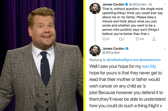Viewport: 168px width, 111px height.
Task: Expand the top tweet's chevron menu
Action: [x=165, y=4]
